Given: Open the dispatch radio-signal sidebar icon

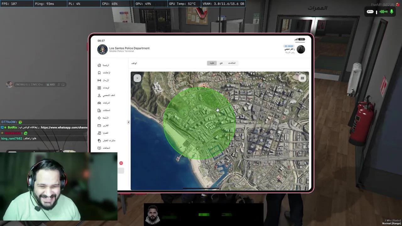Looking at the screenshot, I should click(99, 80).
